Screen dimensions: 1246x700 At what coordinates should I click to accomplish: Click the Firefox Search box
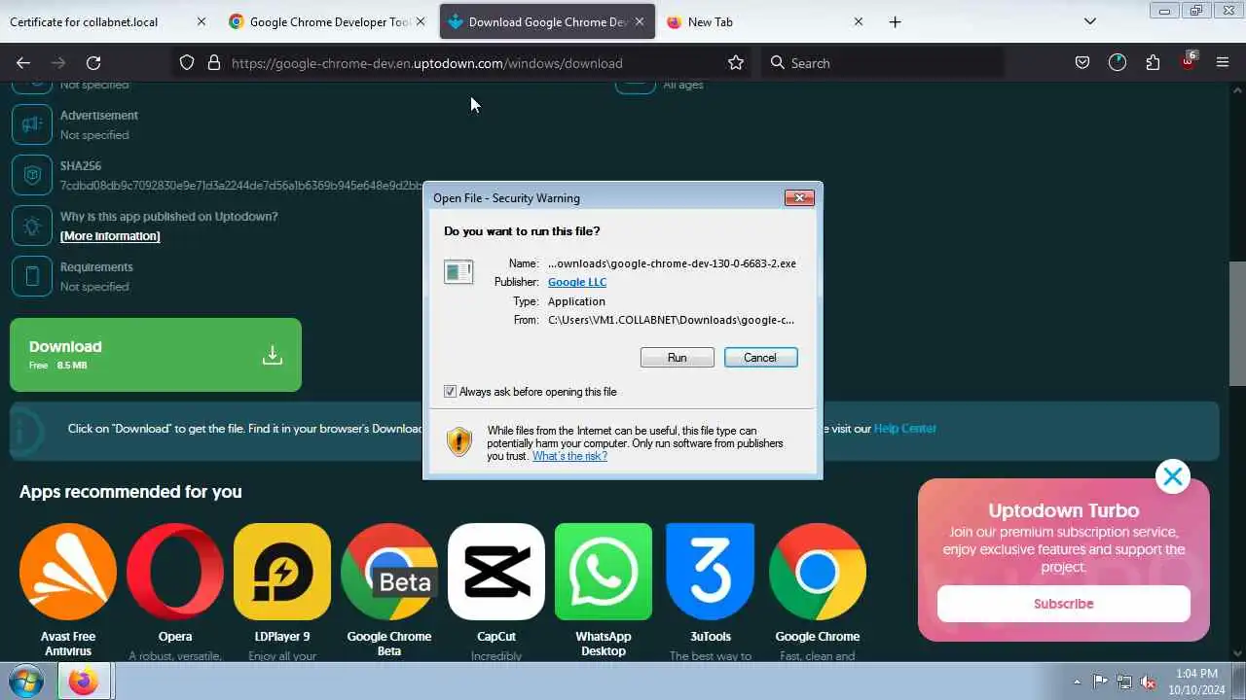coord(882,63)
